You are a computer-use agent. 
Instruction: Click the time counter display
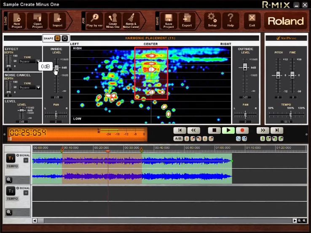[28, 132]
